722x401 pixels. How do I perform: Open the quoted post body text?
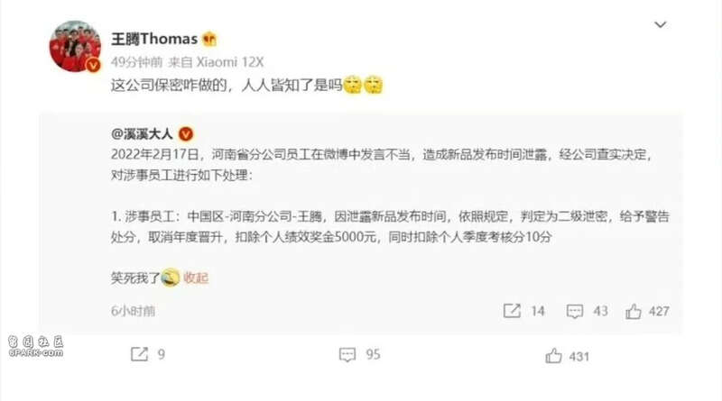click(x=390, y=195)
